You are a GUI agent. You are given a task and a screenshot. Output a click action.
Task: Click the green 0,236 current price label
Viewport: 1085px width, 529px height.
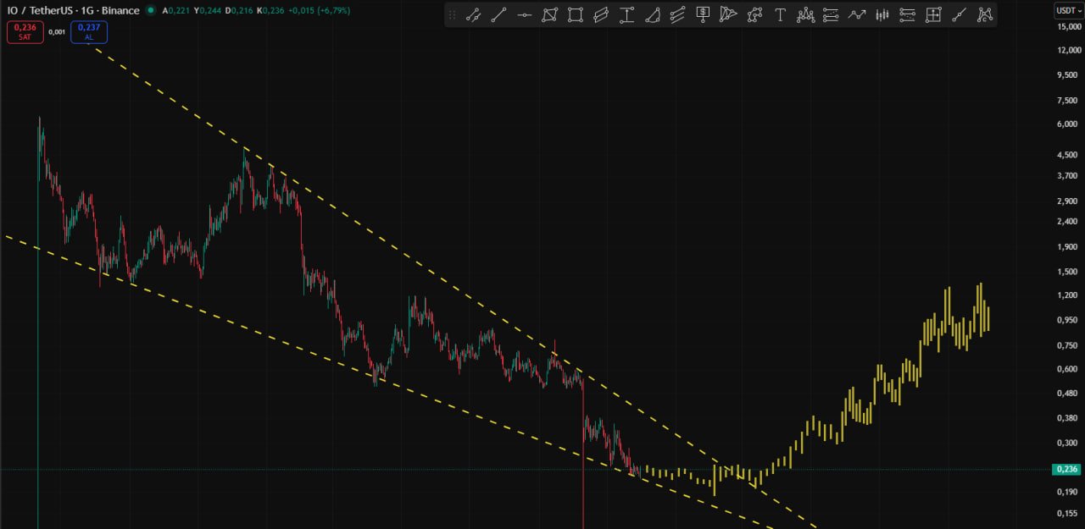click(1065, 469)
